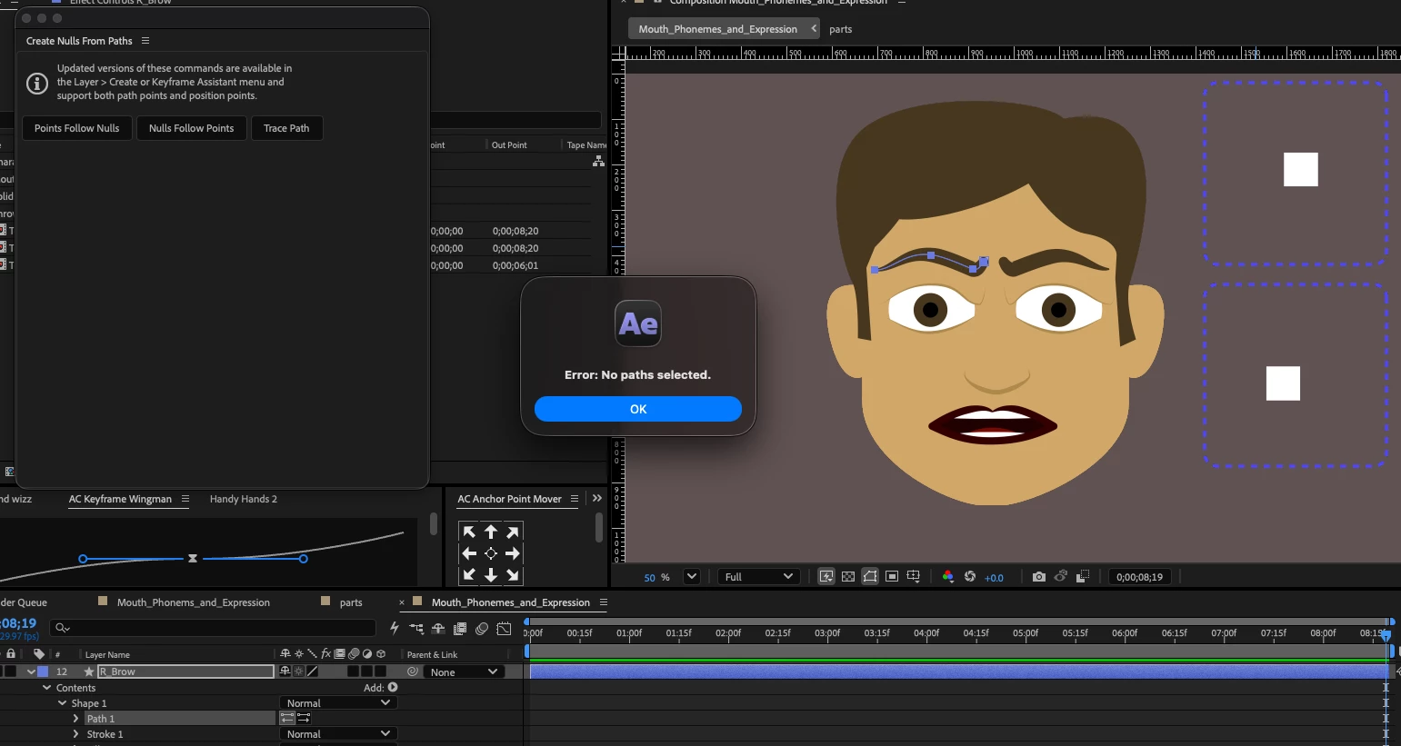Dismiss the error dialog with OK
Screen dimensions: 1401x746
[x=638, y=409]
